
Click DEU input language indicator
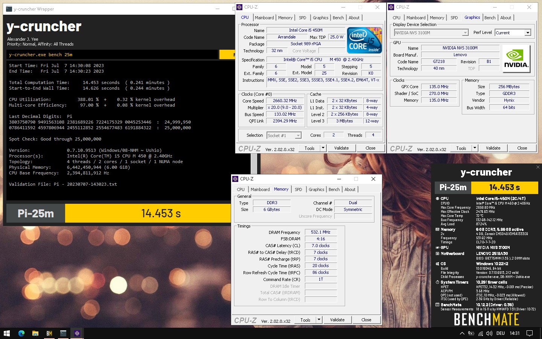(500, 333)
